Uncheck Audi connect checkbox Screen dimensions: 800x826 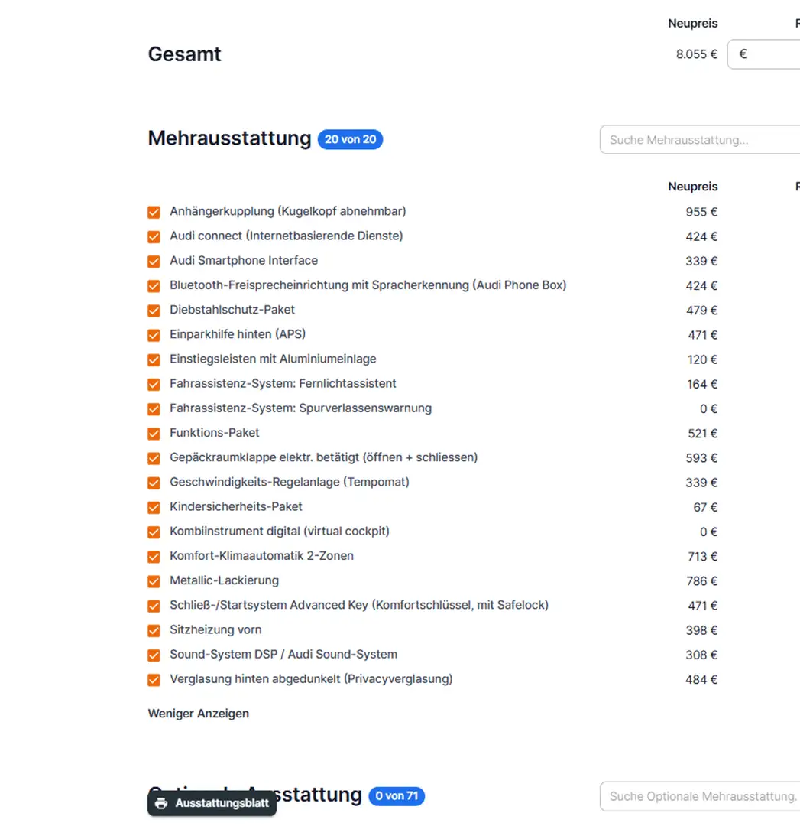154,236
